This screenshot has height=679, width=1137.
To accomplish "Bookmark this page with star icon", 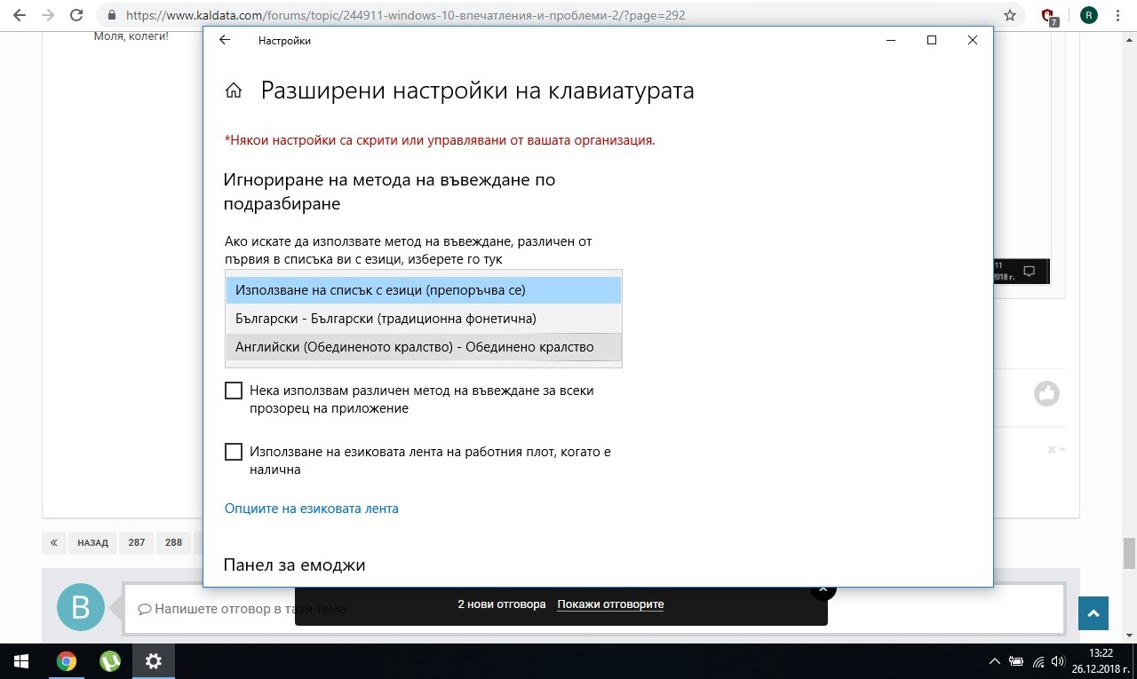I will point(1009,15).
